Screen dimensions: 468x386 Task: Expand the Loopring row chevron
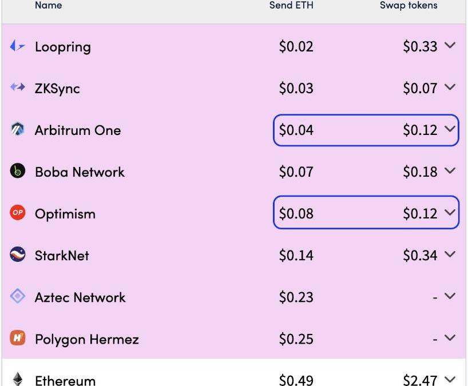(x=450, y=46)
